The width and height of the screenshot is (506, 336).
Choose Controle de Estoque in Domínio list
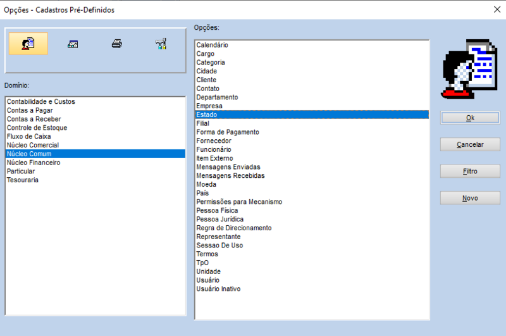point(37,127)
